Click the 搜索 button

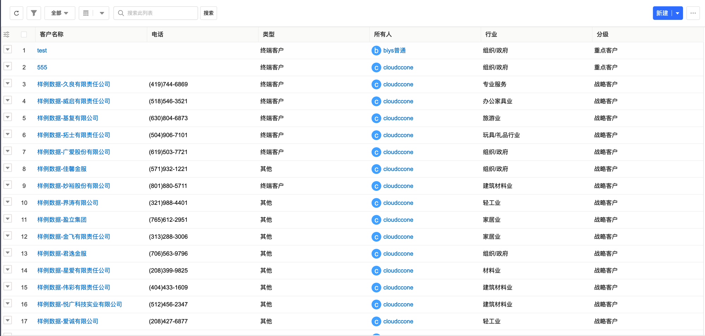pos(208,13)
